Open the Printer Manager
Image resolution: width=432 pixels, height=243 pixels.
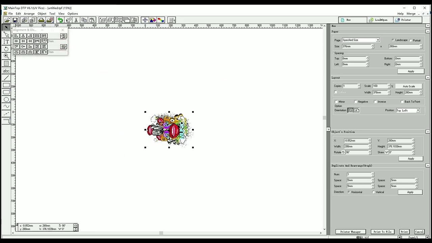click(x=350, y=232)
